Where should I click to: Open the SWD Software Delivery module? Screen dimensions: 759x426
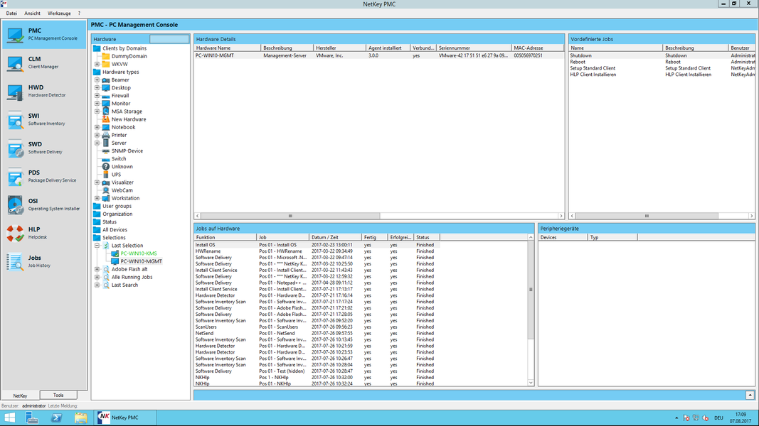click(32, 148)
